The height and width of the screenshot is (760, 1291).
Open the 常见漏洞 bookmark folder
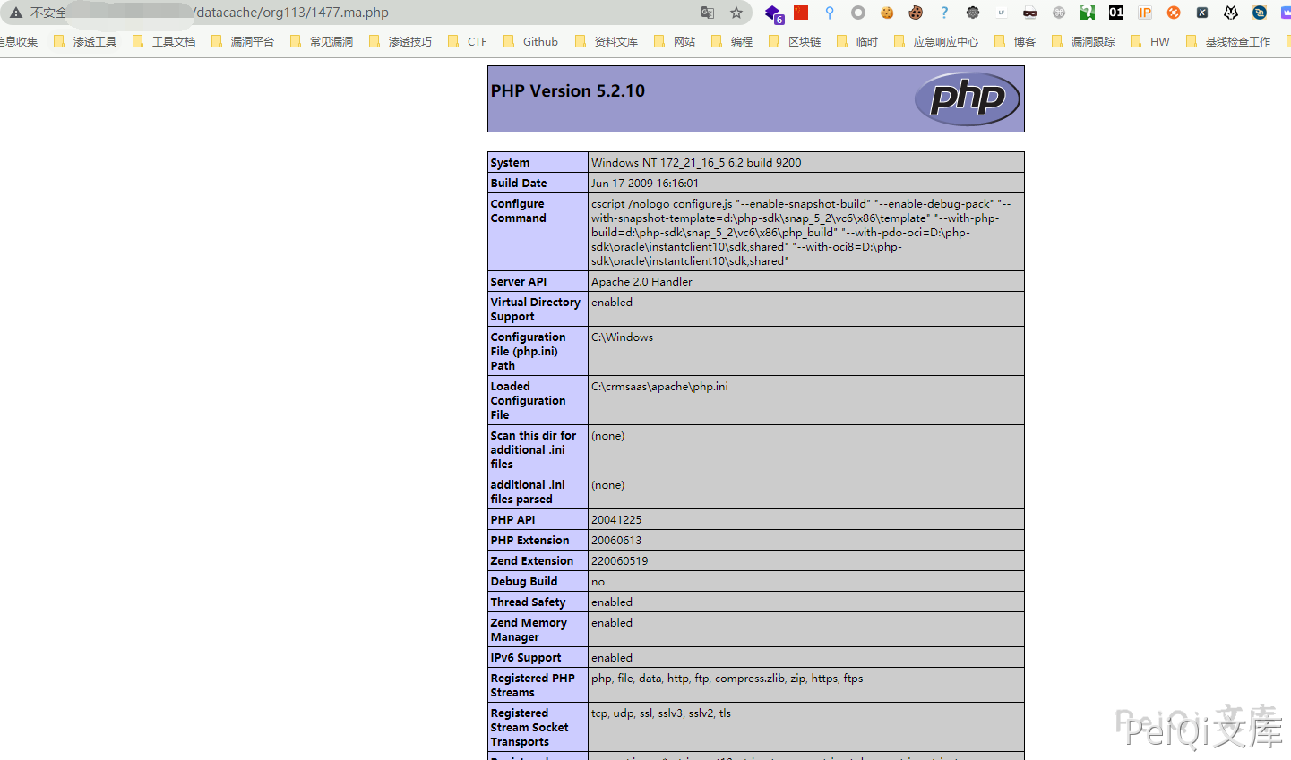pos(322,41)
